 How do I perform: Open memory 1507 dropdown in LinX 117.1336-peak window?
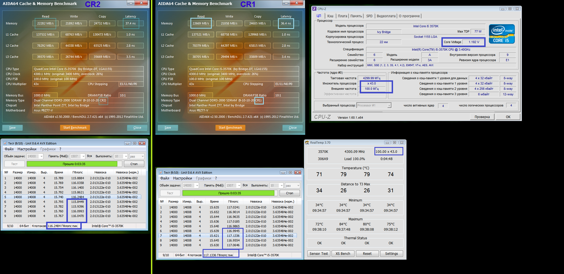coord(239,185)
